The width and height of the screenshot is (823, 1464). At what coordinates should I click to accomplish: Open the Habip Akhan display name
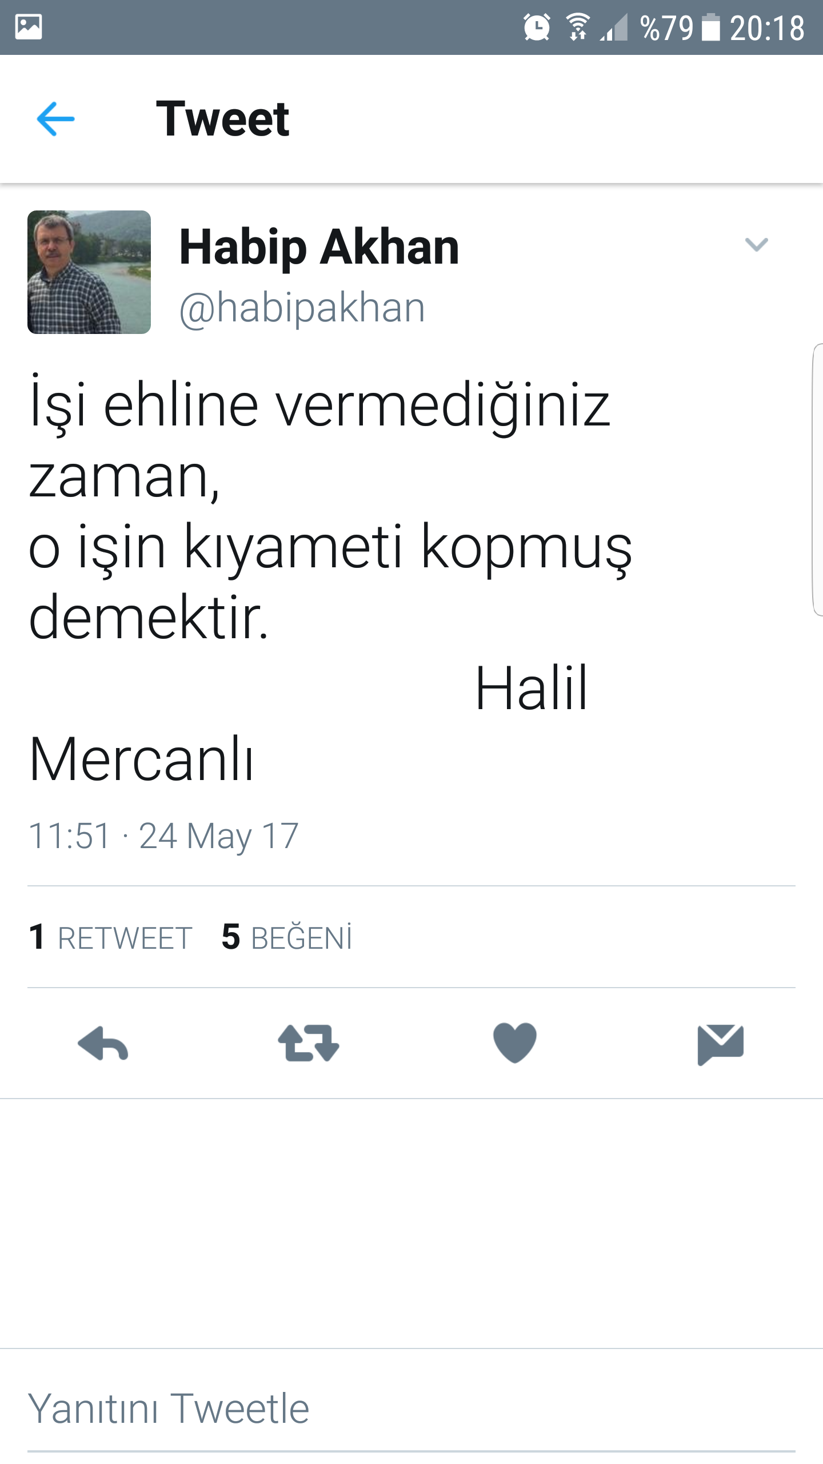319,248
